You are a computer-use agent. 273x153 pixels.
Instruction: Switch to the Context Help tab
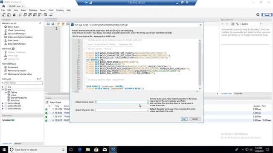pos(227,93)
